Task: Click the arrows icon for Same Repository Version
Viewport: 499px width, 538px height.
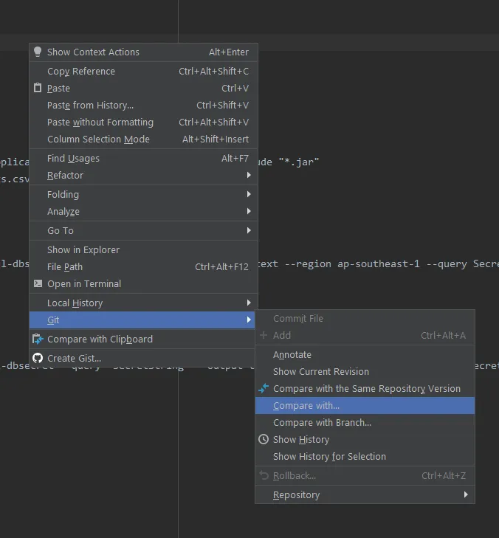Action: click(264, 388)
